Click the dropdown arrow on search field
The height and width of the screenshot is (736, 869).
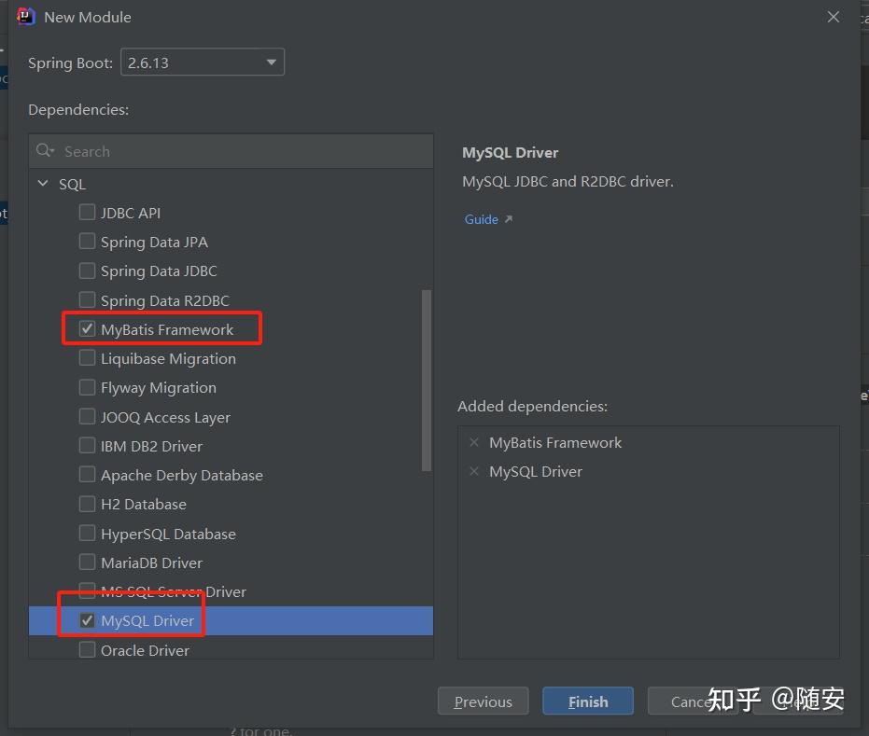[x=51, y=150]
